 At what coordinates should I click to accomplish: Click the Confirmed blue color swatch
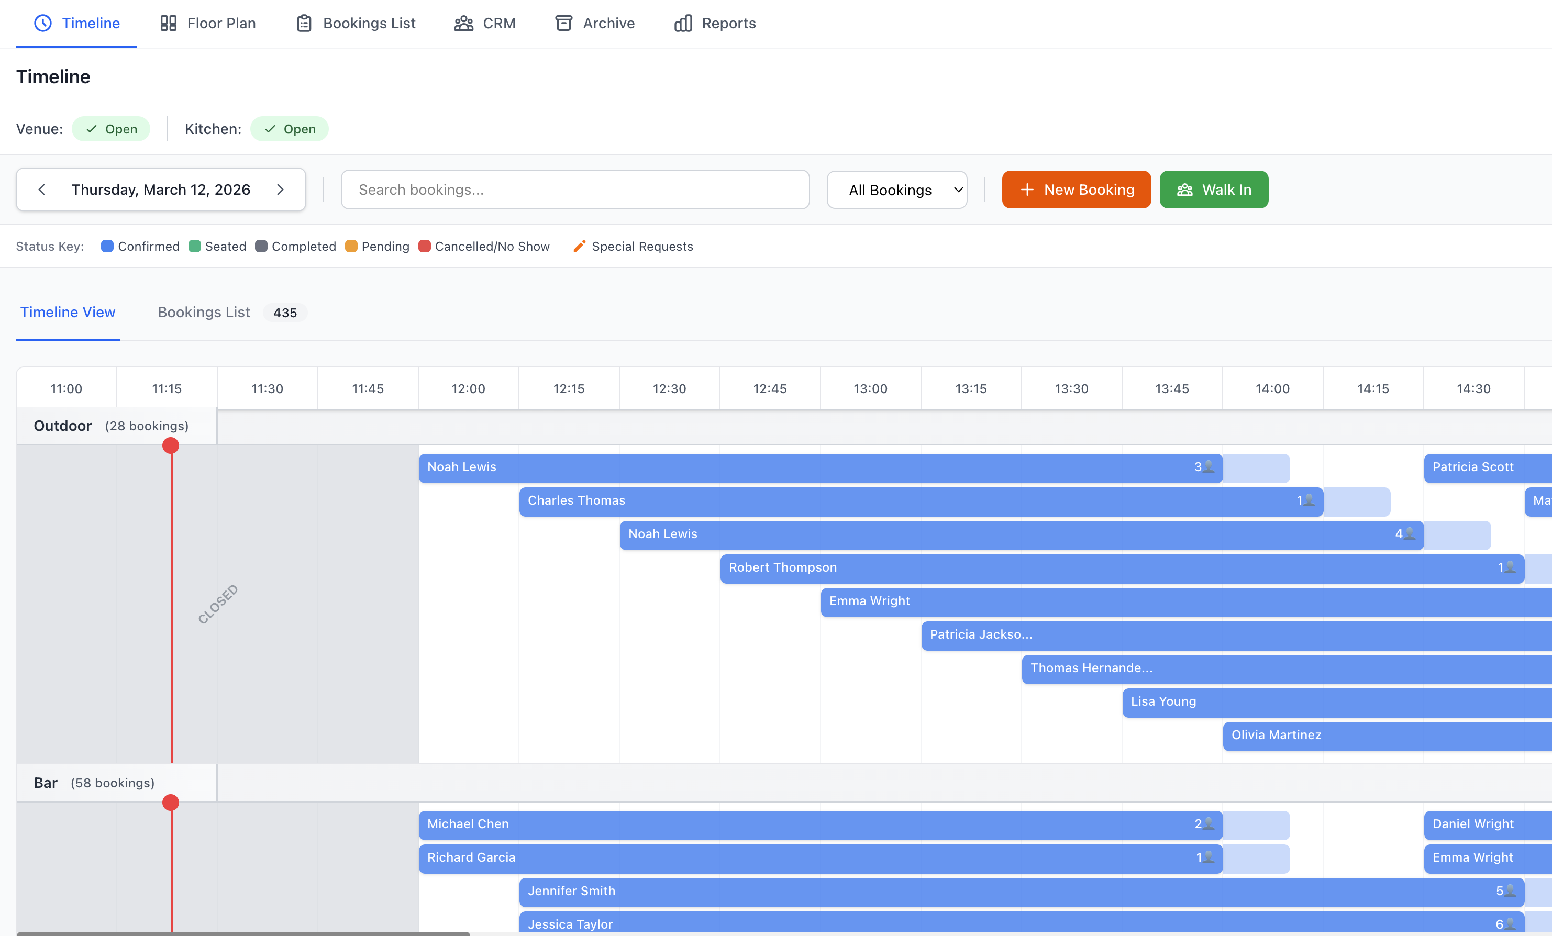point(107,246)
